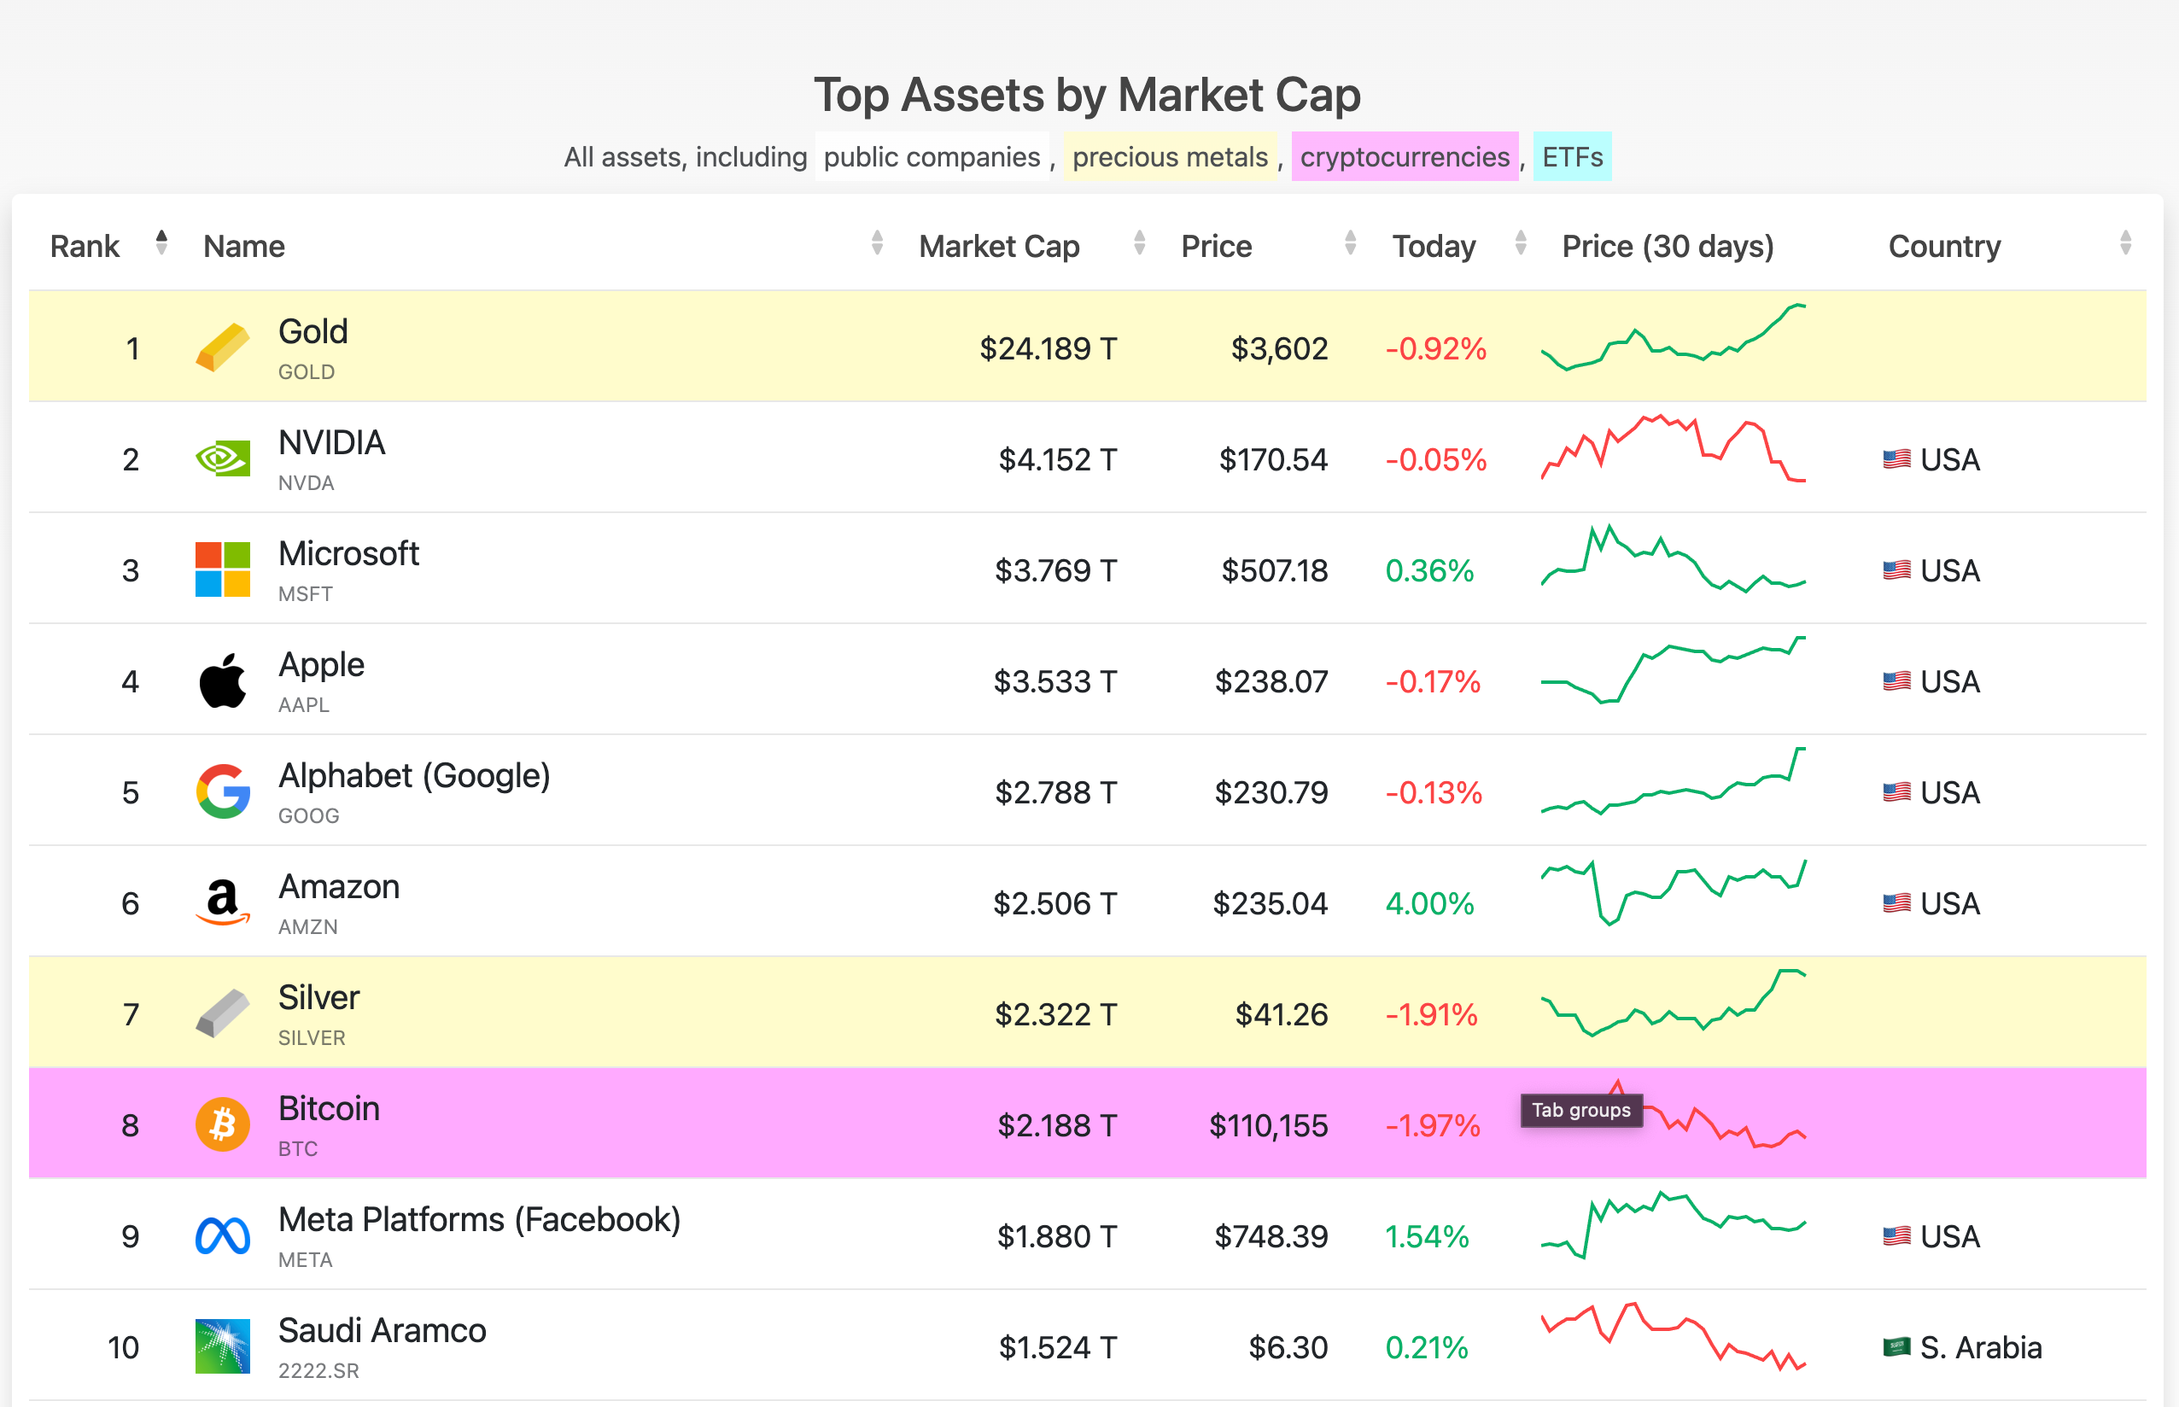Screen dimensions: 2179x1407
Task: Sort by Market Cap column arrows
Action: coord(1139,243)
